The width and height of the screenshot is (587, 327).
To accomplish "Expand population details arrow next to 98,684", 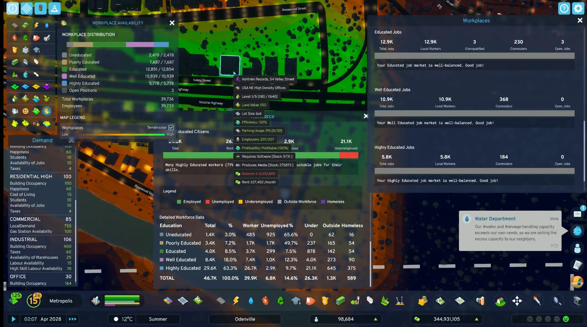I will pyautogui.click(x=375, y=319).
